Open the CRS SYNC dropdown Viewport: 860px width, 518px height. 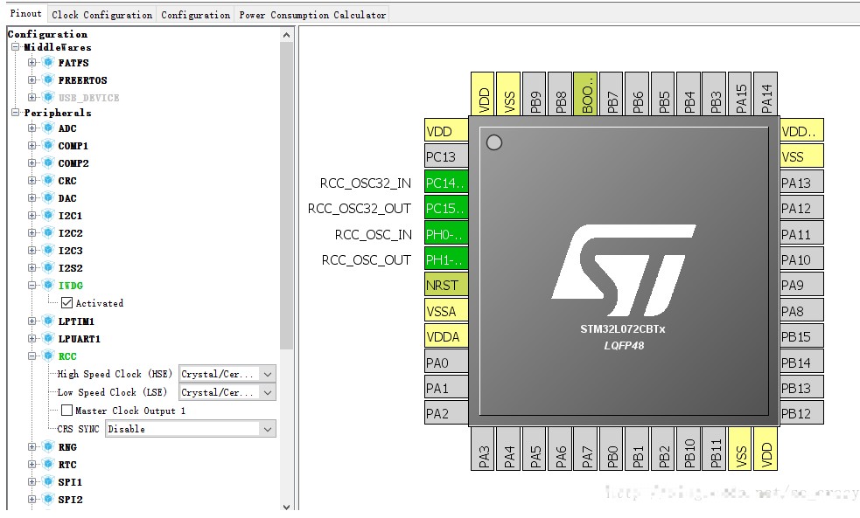click(x=191, y=429)
